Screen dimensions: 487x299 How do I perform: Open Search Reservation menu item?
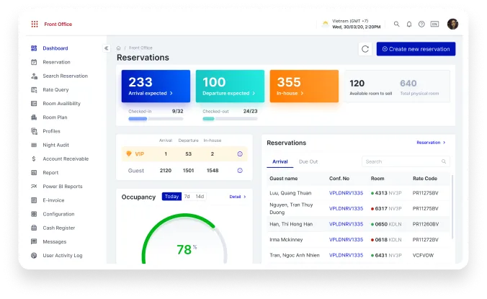[x=66, y=76]
